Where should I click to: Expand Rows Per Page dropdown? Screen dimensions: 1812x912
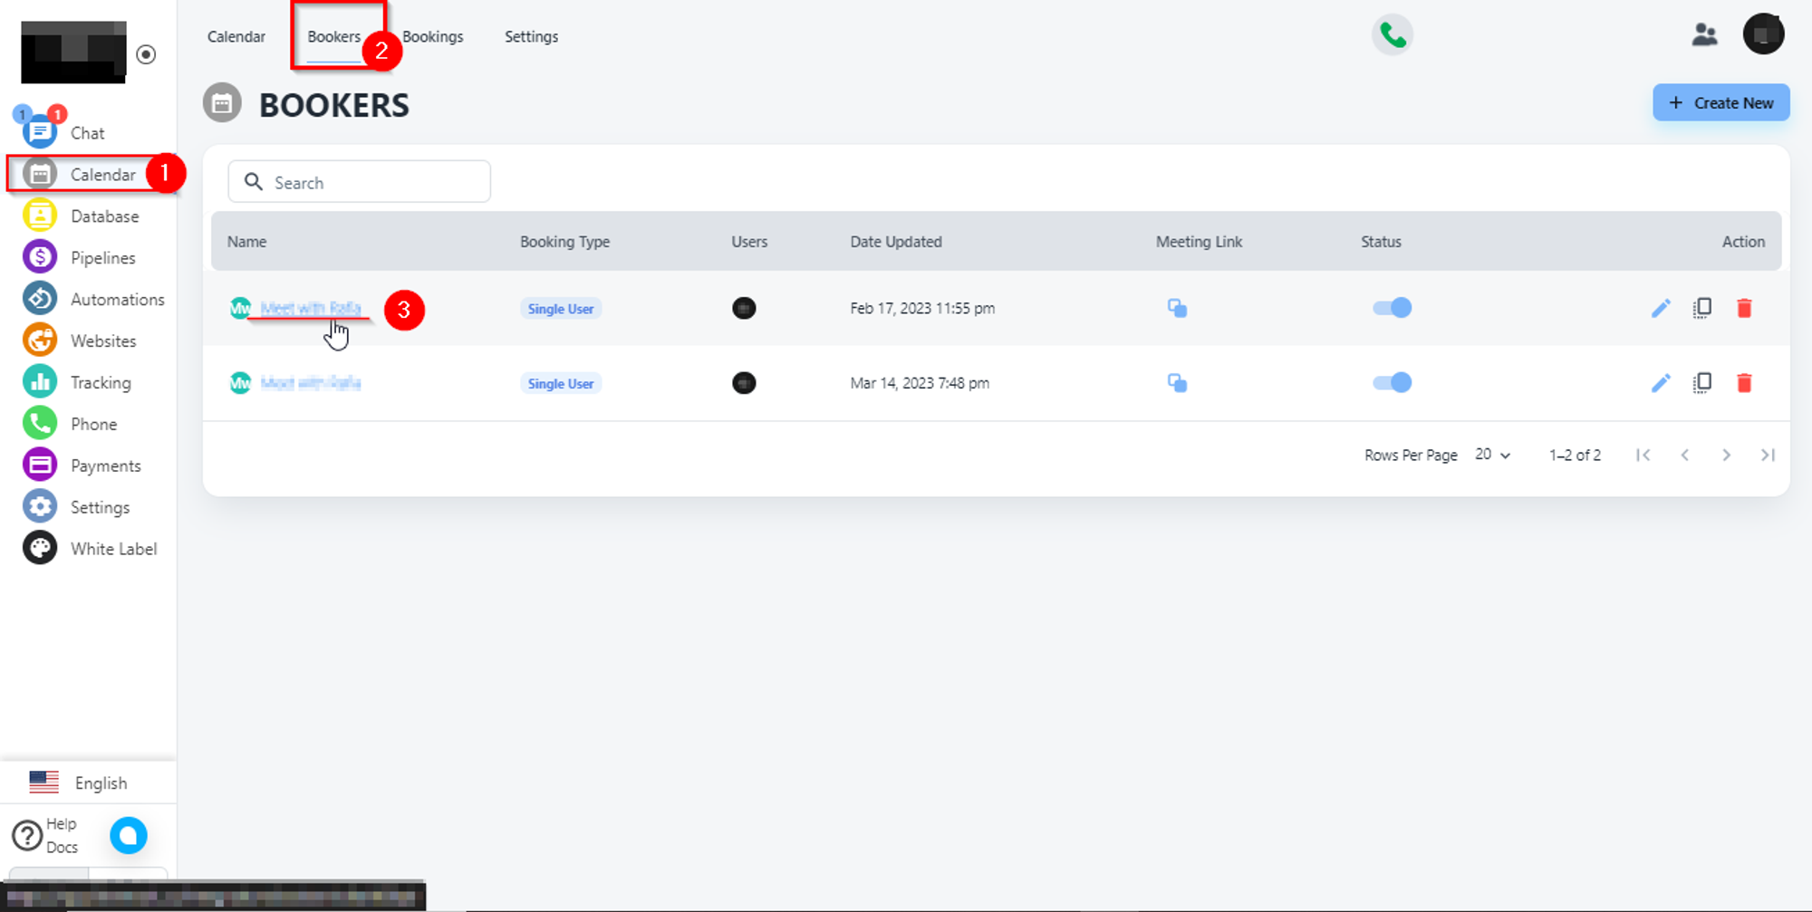coord(1492,455)
